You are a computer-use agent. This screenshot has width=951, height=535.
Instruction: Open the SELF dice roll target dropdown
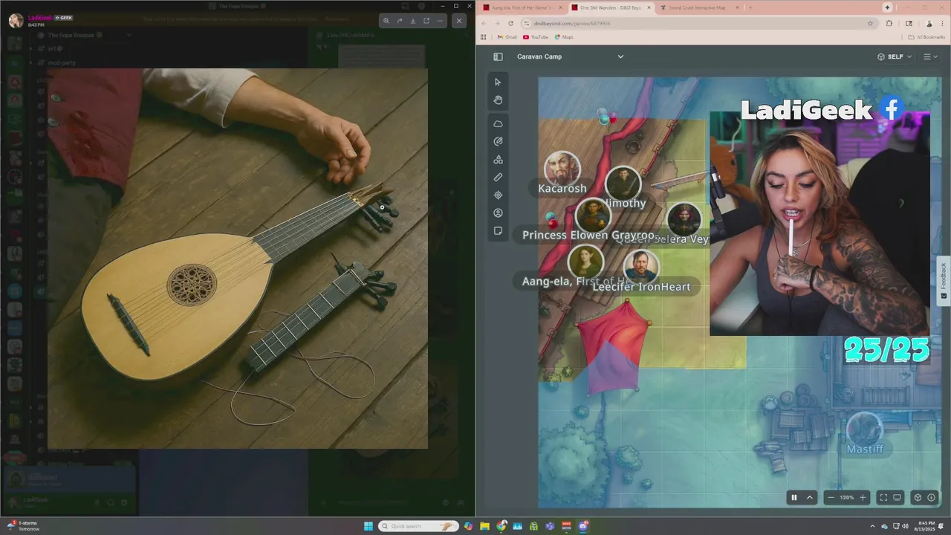coord(894,56)
